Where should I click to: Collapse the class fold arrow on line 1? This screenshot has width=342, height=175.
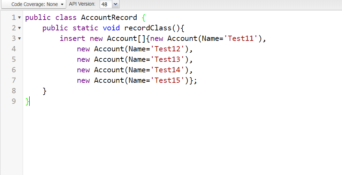(20, 17)
